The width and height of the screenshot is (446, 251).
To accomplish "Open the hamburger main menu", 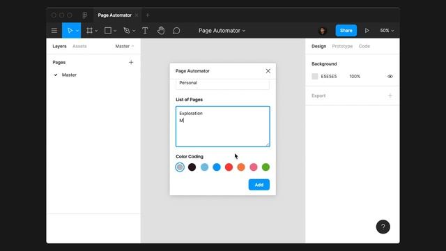I will [x=54, y=31].
